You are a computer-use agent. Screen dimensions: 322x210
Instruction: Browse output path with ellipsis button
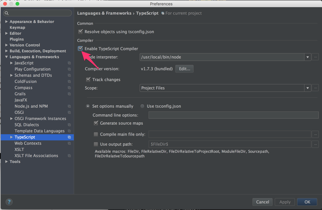click(315, 144)
